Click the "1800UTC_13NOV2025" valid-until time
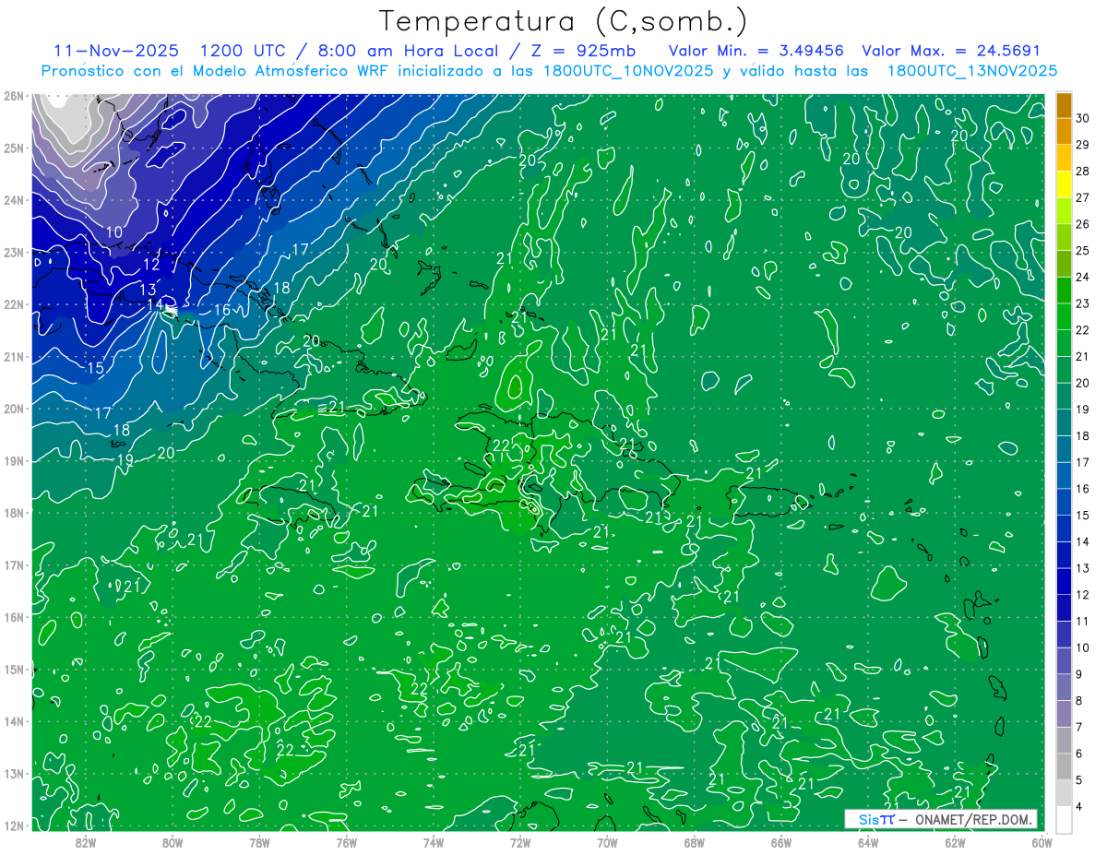This screenshot has width=1107, height=855. click(x=971, y=71)
